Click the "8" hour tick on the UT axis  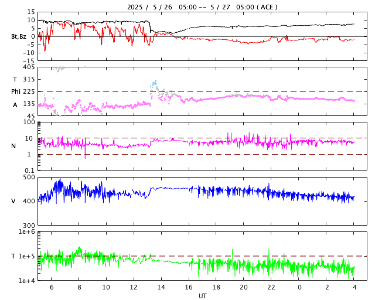click(79, 287)
